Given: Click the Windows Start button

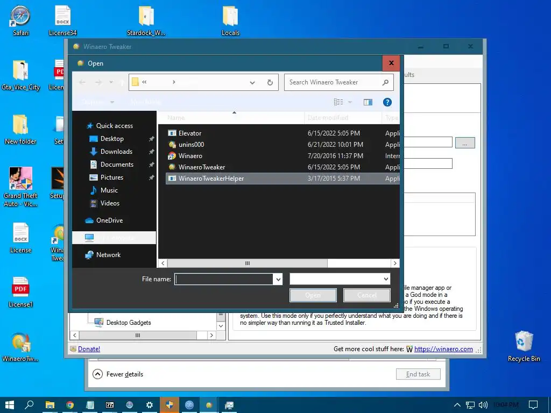Looking at the screenshot, I should click(10, 405).
